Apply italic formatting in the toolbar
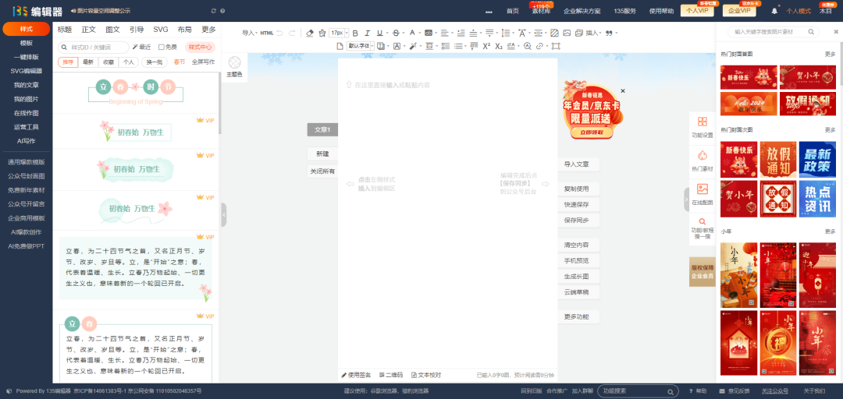 (x=368, y=34)
